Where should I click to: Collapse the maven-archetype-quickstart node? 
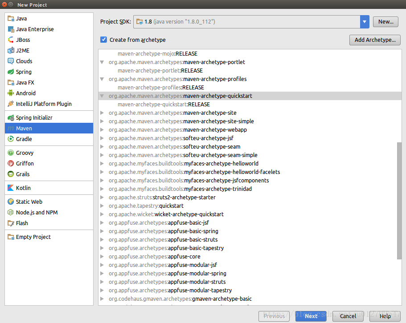click(x=102, y=96)
